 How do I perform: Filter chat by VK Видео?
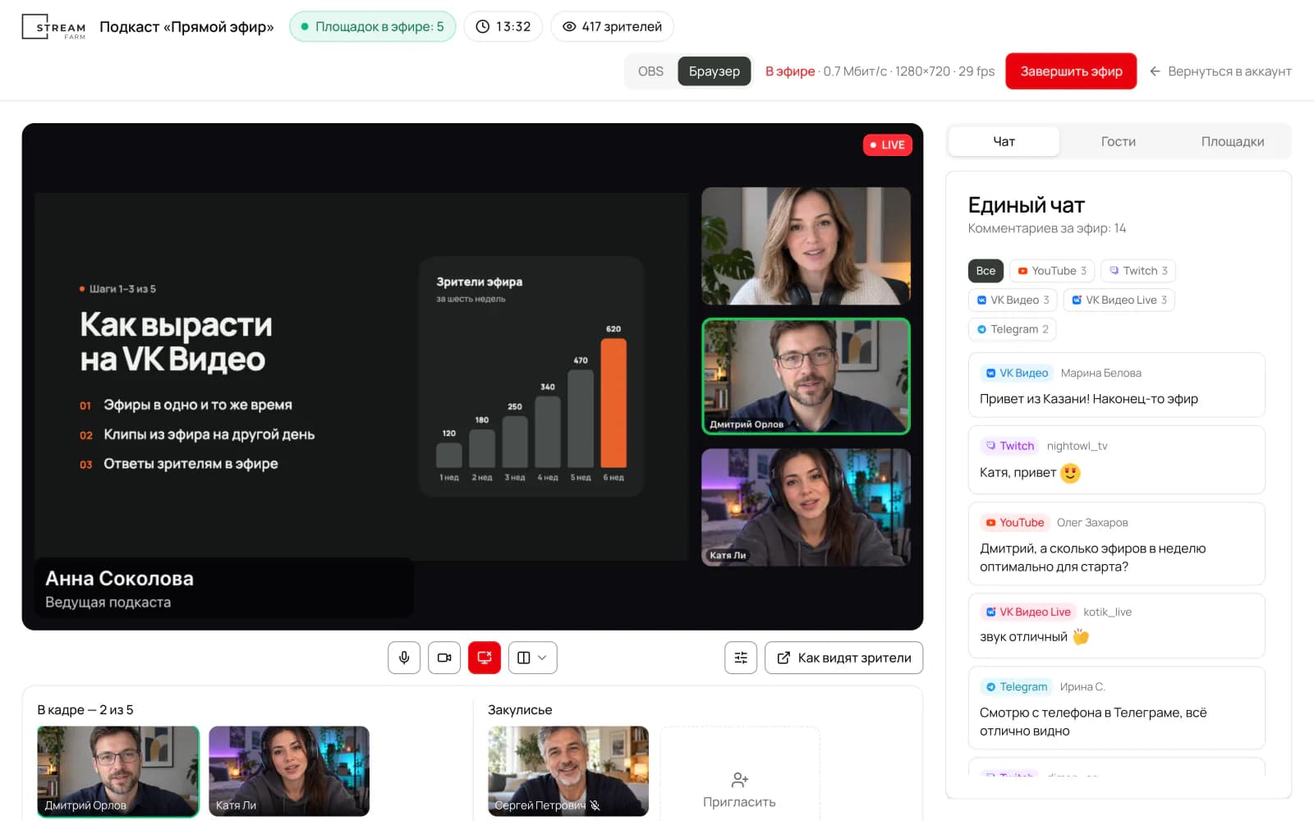click(x=1013, y=300)
